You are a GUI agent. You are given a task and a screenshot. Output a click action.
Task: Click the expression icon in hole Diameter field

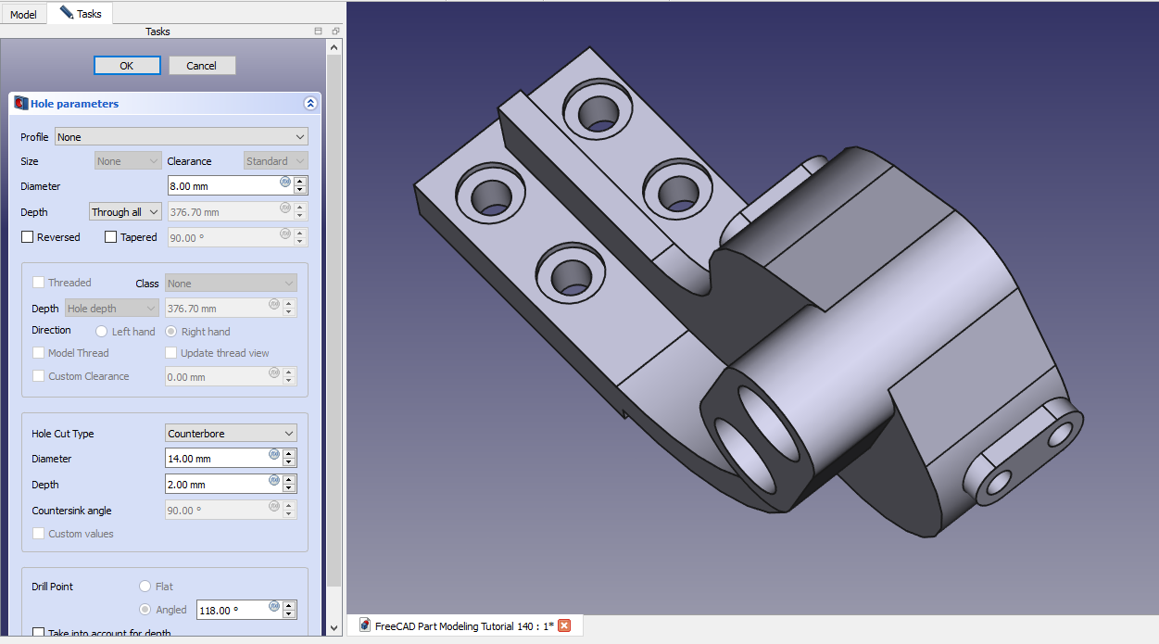click(x=285, y=183)
